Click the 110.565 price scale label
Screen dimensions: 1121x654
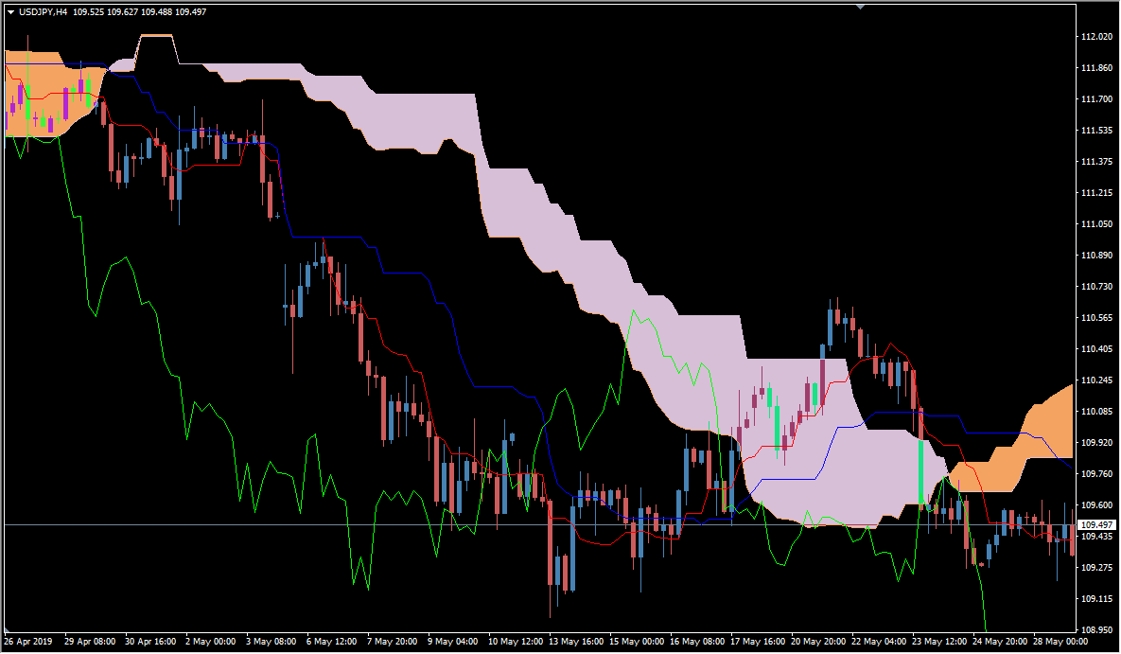click(1096, 318)
